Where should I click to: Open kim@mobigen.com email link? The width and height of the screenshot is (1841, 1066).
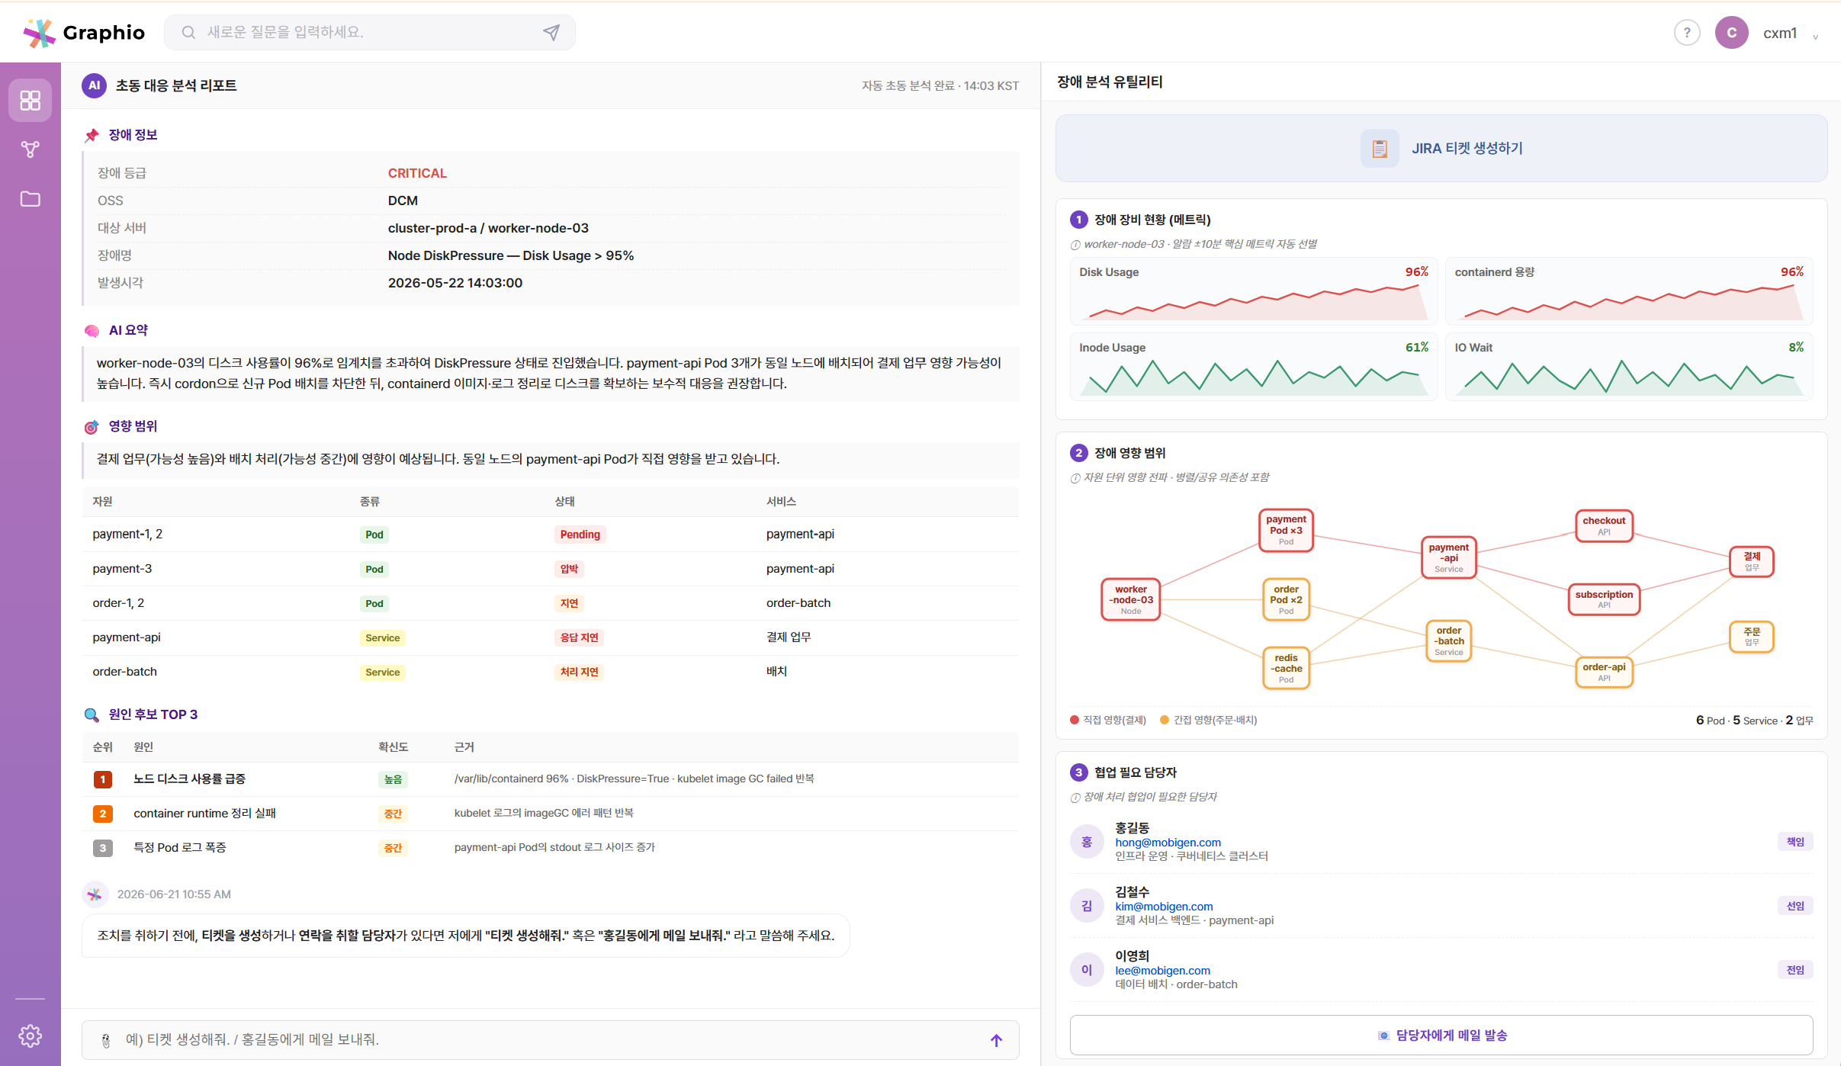1164,906
